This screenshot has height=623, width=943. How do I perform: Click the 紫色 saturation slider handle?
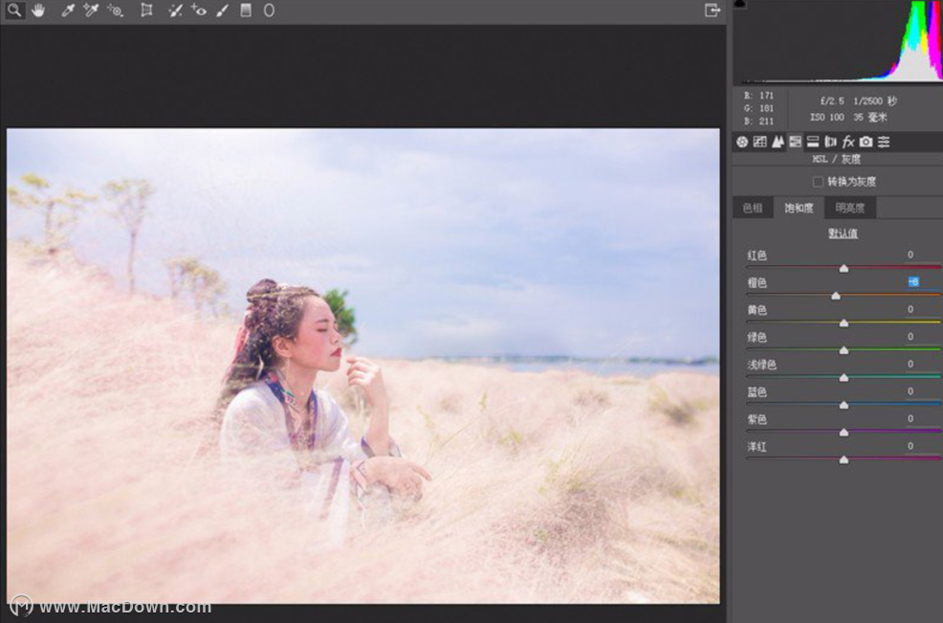tap(844, 433)
